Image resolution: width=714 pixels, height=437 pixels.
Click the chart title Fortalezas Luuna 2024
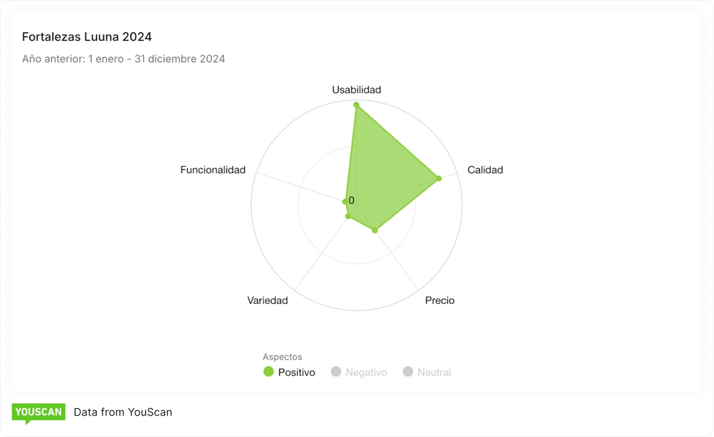[x=87, y=37]
